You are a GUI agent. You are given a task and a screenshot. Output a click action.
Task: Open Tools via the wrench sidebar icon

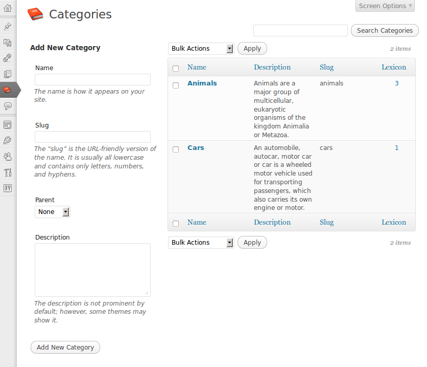[x=8, y=172]
